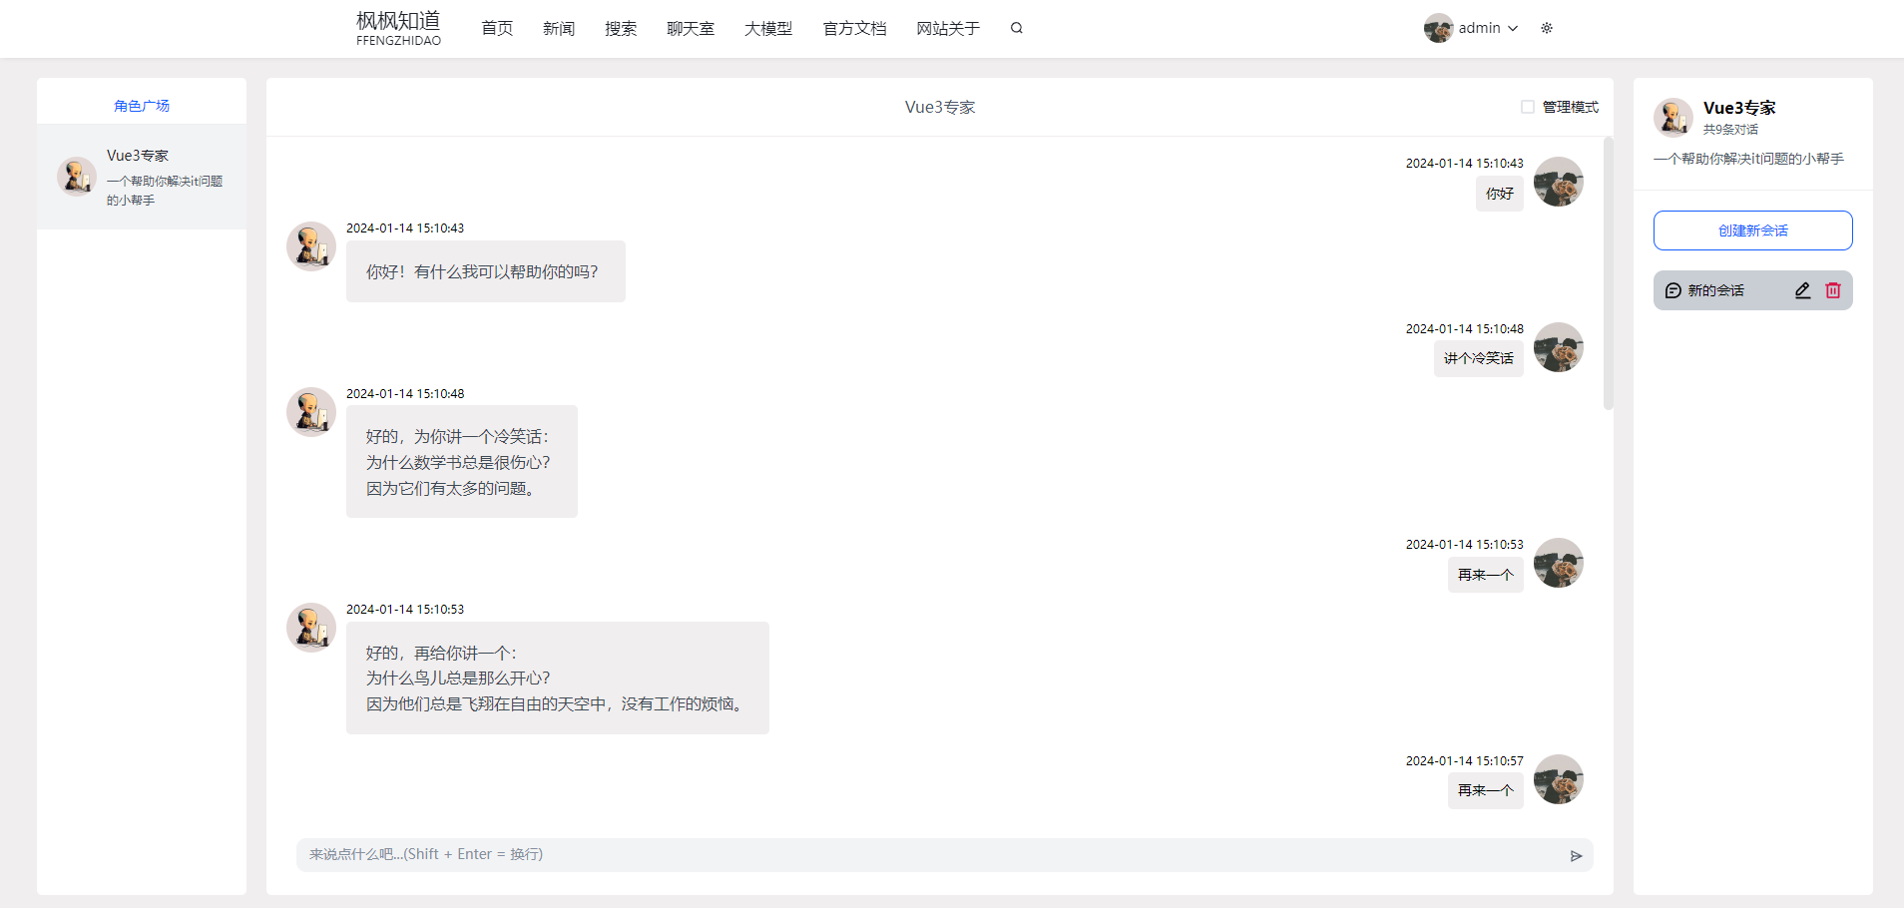The width and height of the screenshot is (1904, 908).
Task: Click Vue3专家 avatar in right info panel
Action: tap(1673, 118)
